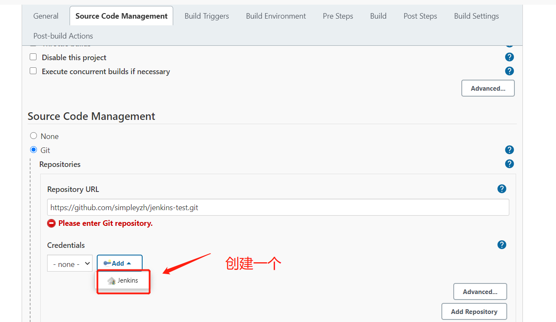Switch to the General tab

coord(46,16)
